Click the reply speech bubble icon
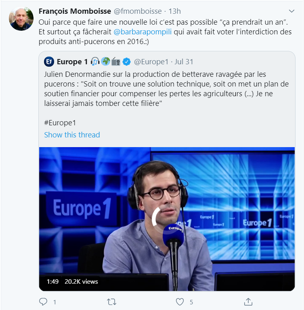Screen dimensions: 304x310 point(43,302)
